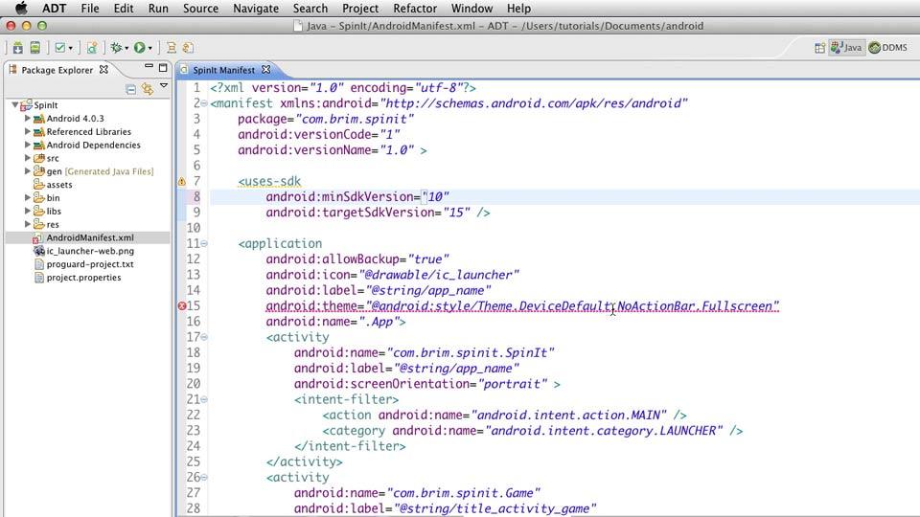The image size is (920, 517).
Task: Open the Refactor menu
Action: click(x=415, y=9)
